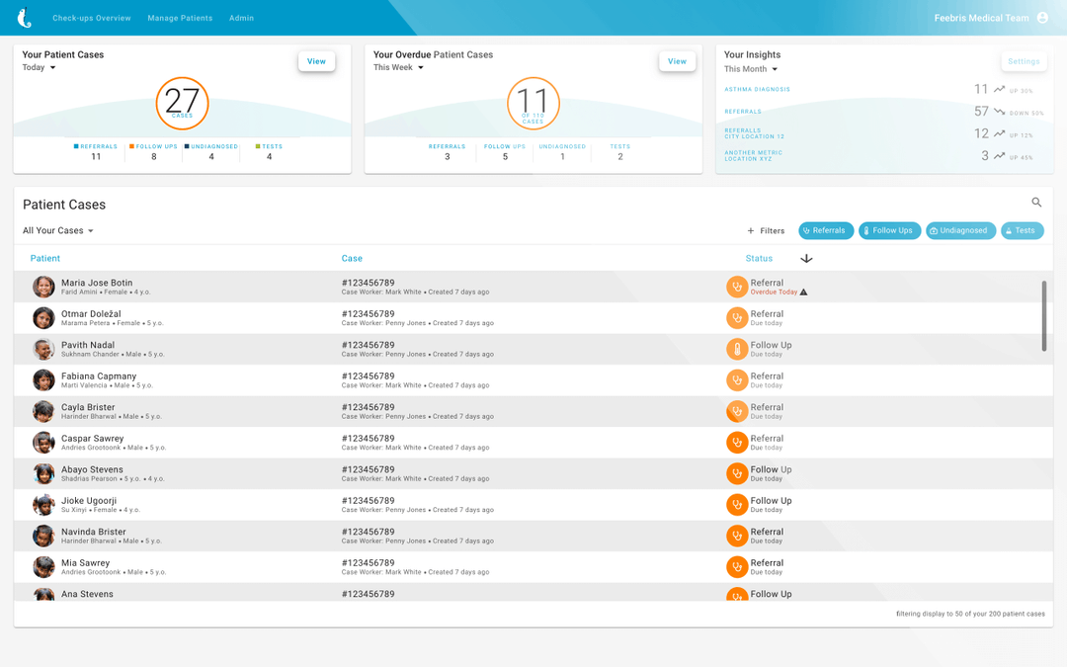Toggle the Undiagnosed filter pill
Viewport: 1067px width, 667px height.
(959, 230)
